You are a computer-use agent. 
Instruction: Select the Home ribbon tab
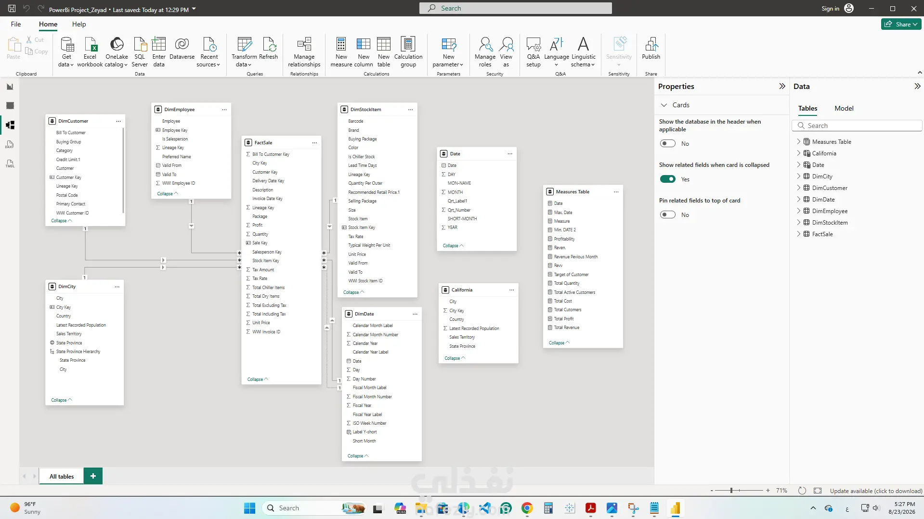click(48, 24)
